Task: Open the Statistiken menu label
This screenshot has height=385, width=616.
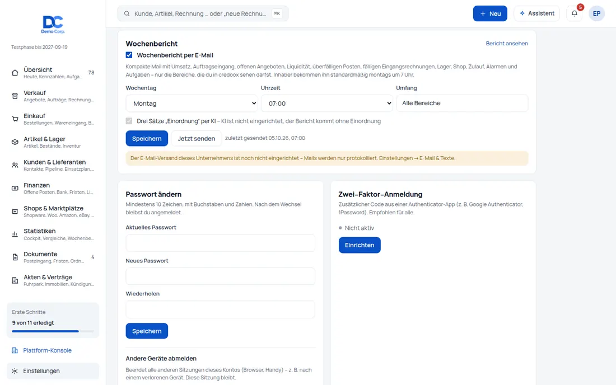Action: point(39,231)
